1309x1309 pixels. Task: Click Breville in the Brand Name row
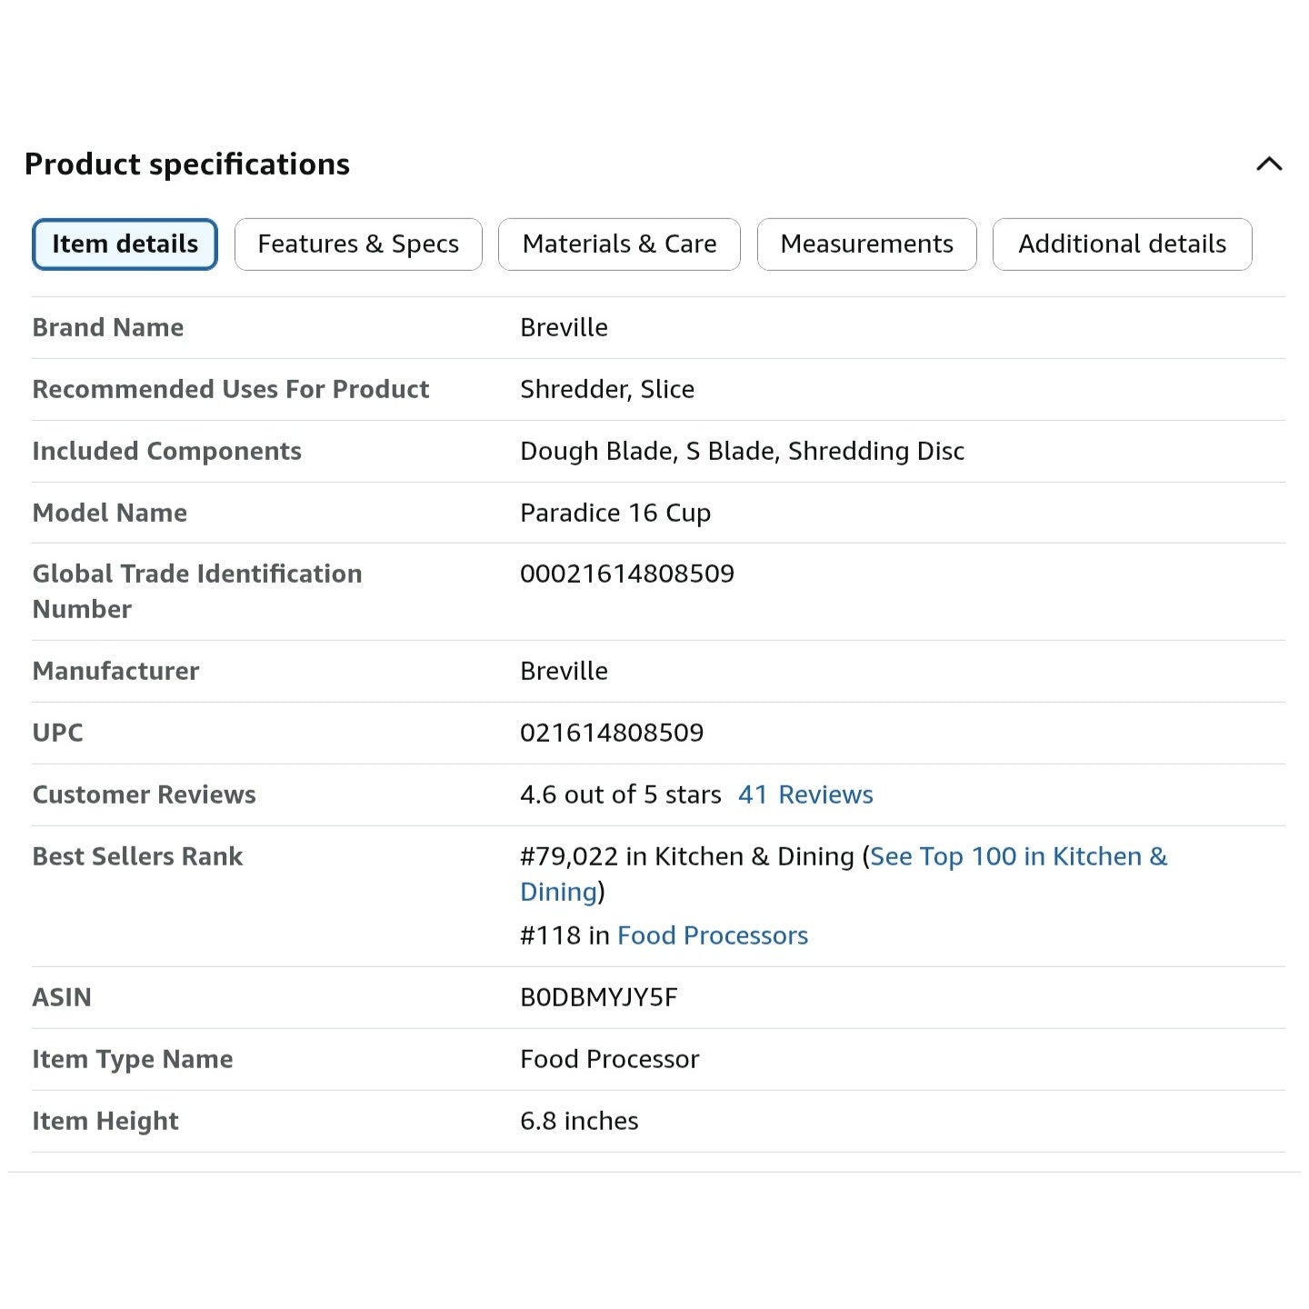tap(564, 327)
